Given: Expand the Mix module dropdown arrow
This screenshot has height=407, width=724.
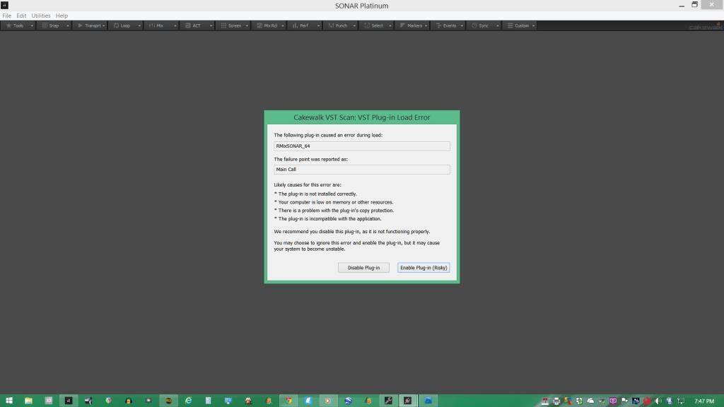Looking at the screenshot, I should 175,25.
